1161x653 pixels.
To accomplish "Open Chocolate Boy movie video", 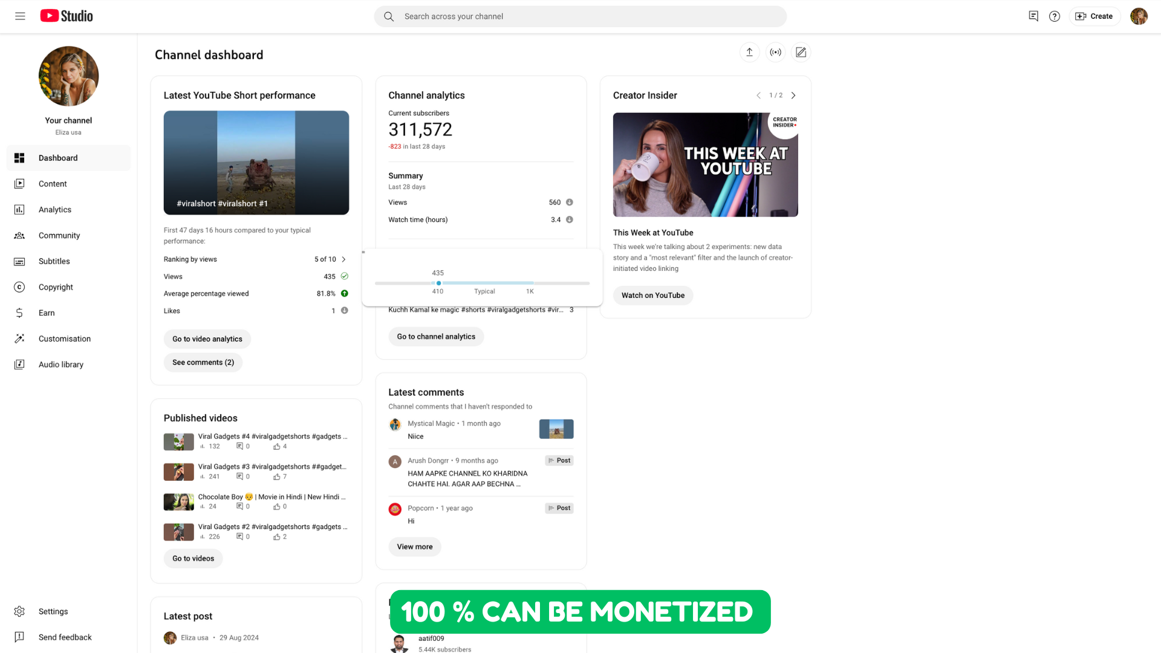I will 272,497.
